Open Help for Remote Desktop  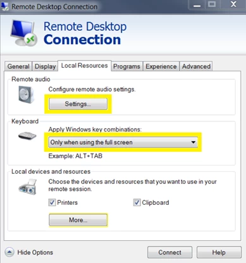pyautogui.click(x=219, y=252)
